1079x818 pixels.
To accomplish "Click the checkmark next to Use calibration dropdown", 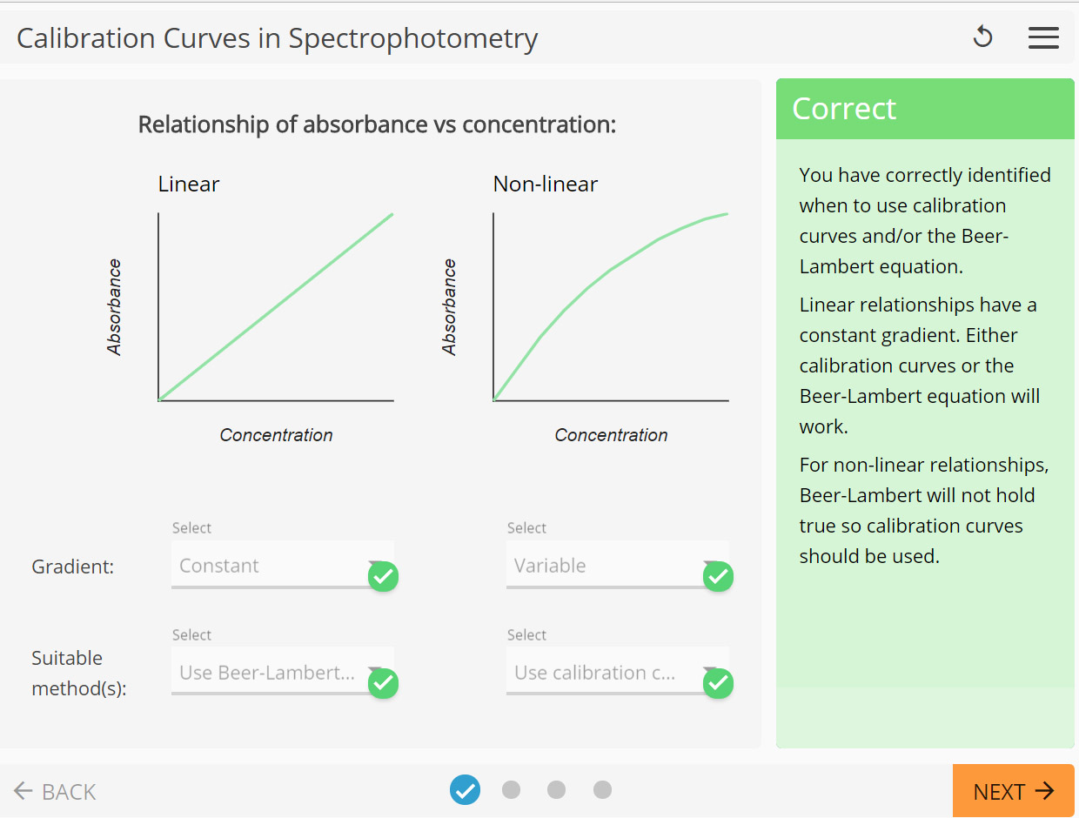I will pos(718,684).
